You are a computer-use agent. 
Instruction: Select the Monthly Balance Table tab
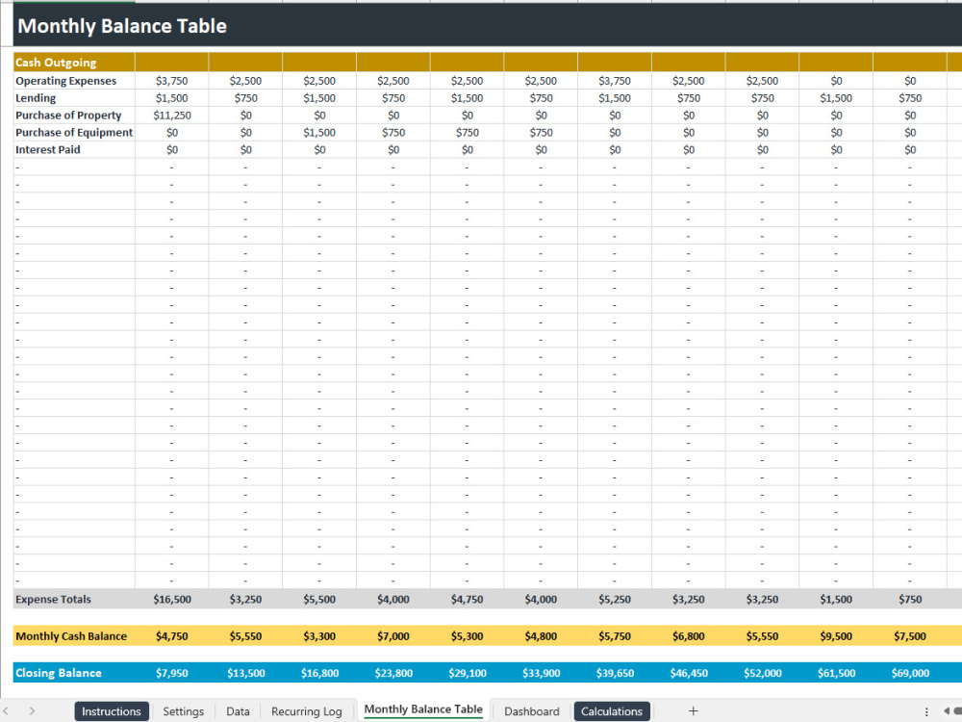click(x=423, y=709)
